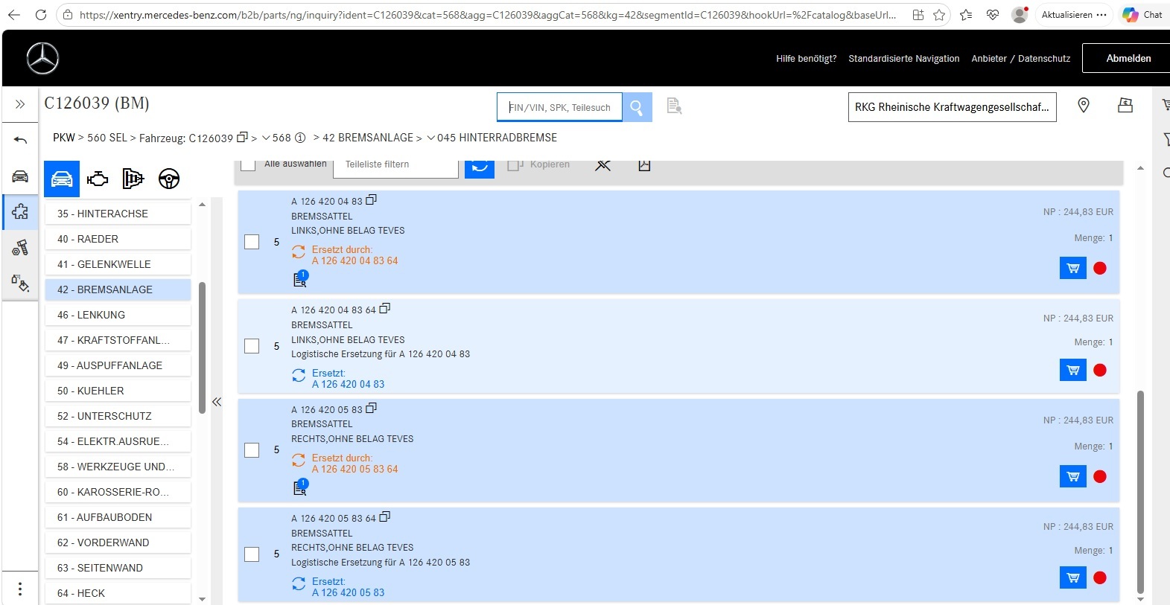Select group 46 - LENKUNG
1170x605 pixels.
tap(118, 315)
